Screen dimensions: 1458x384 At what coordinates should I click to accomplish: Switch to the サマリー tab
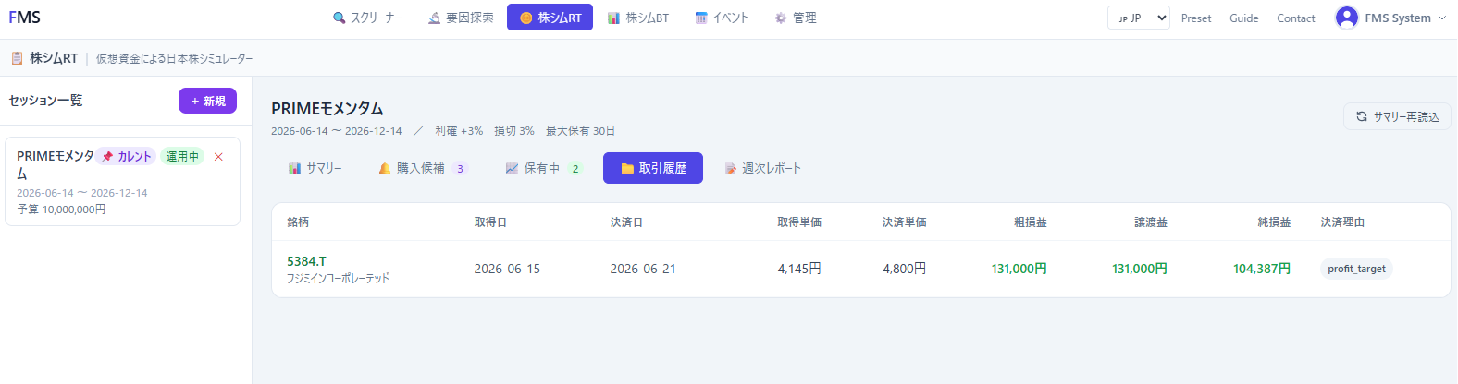click(x=315, y=168)
